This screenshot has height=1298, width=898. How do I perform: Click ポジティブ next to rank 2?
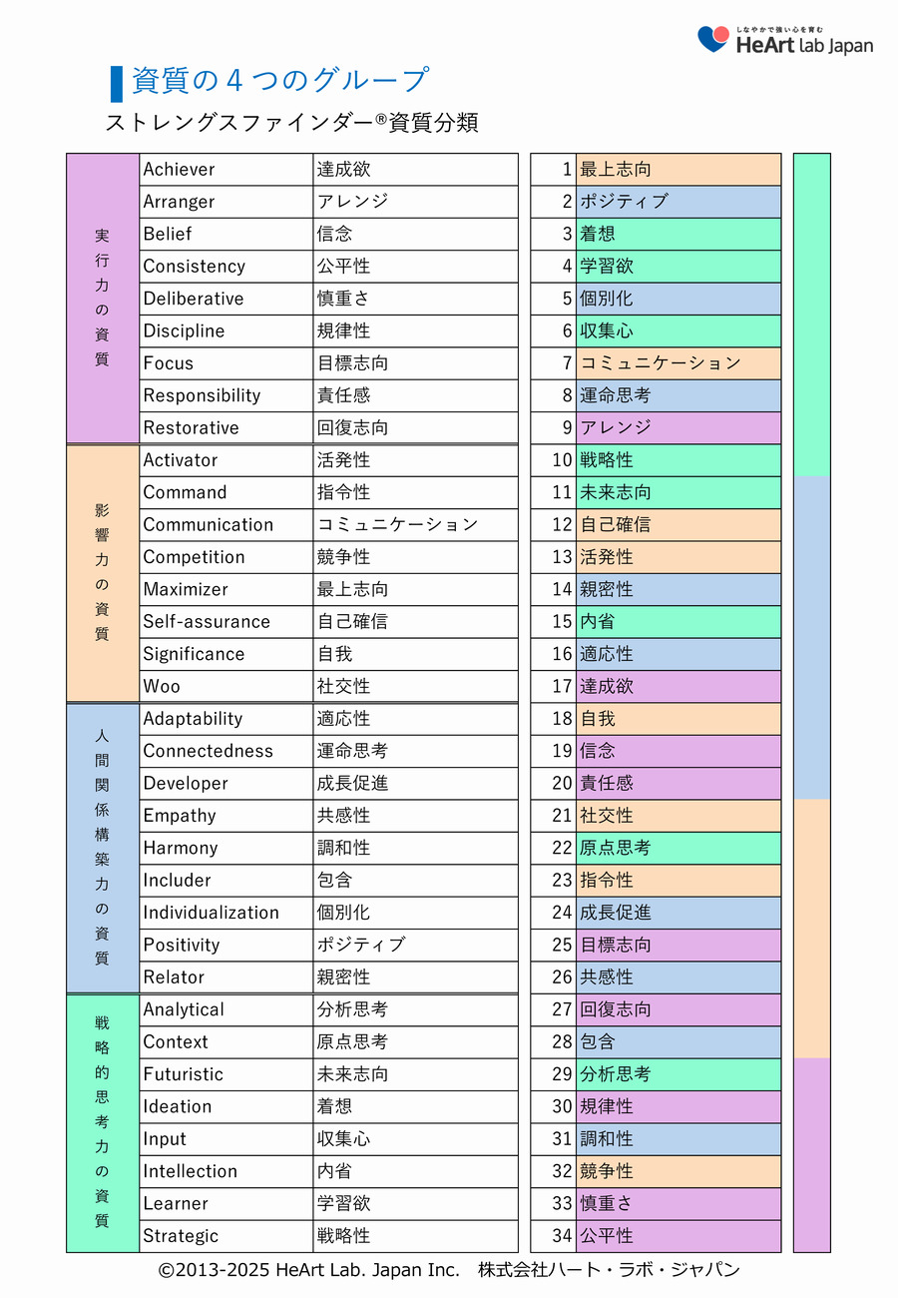pyautogui.click(x=678, y=202)
